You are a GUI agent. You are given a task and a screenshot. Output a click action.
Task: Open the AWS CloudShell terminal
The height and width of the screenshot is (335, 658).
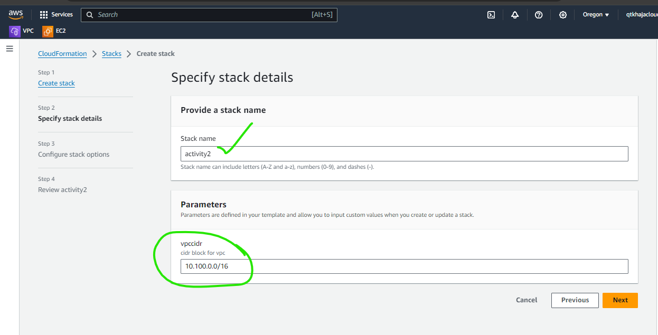[491, 15]
